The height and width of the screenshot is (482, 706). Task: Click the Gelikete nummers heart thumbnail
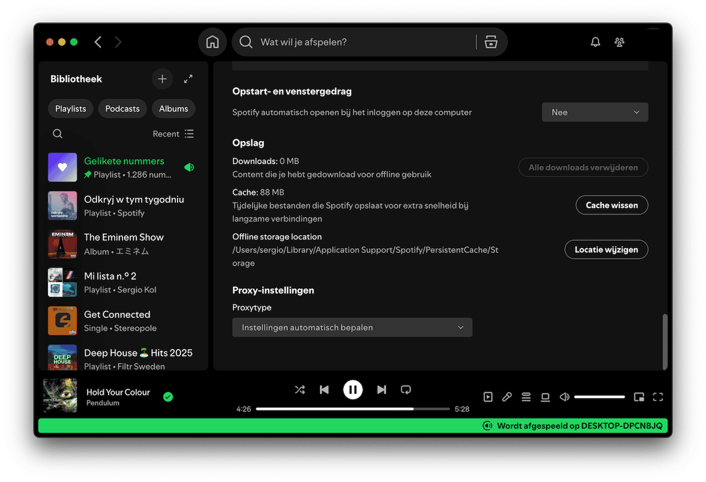point(63,167)
